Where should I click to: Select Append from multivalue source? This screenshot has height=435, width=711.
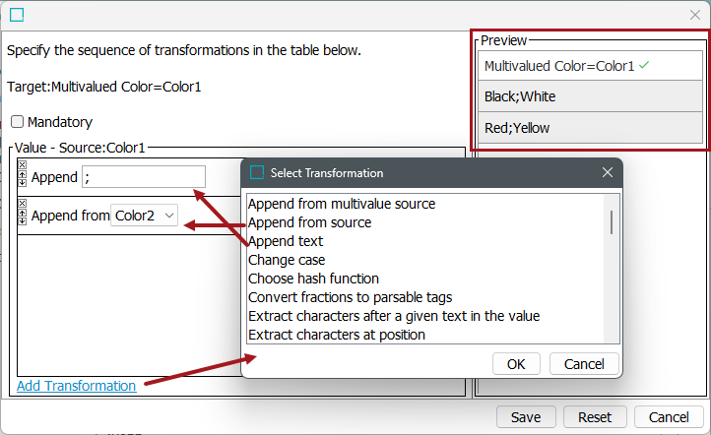click(x=342, y=204)
